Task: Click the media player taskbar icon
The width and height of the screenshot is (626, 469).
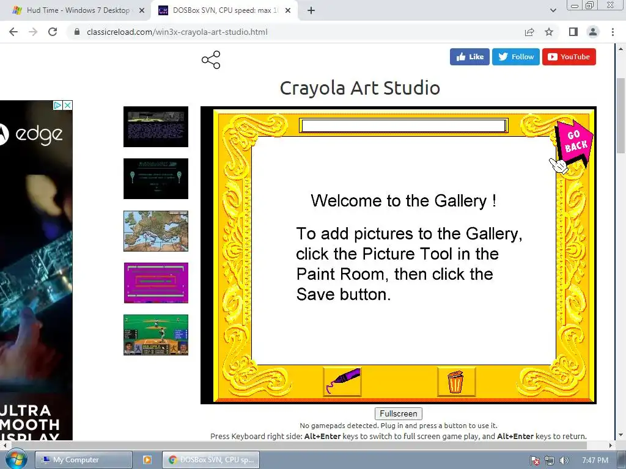Action: point(147,460)
